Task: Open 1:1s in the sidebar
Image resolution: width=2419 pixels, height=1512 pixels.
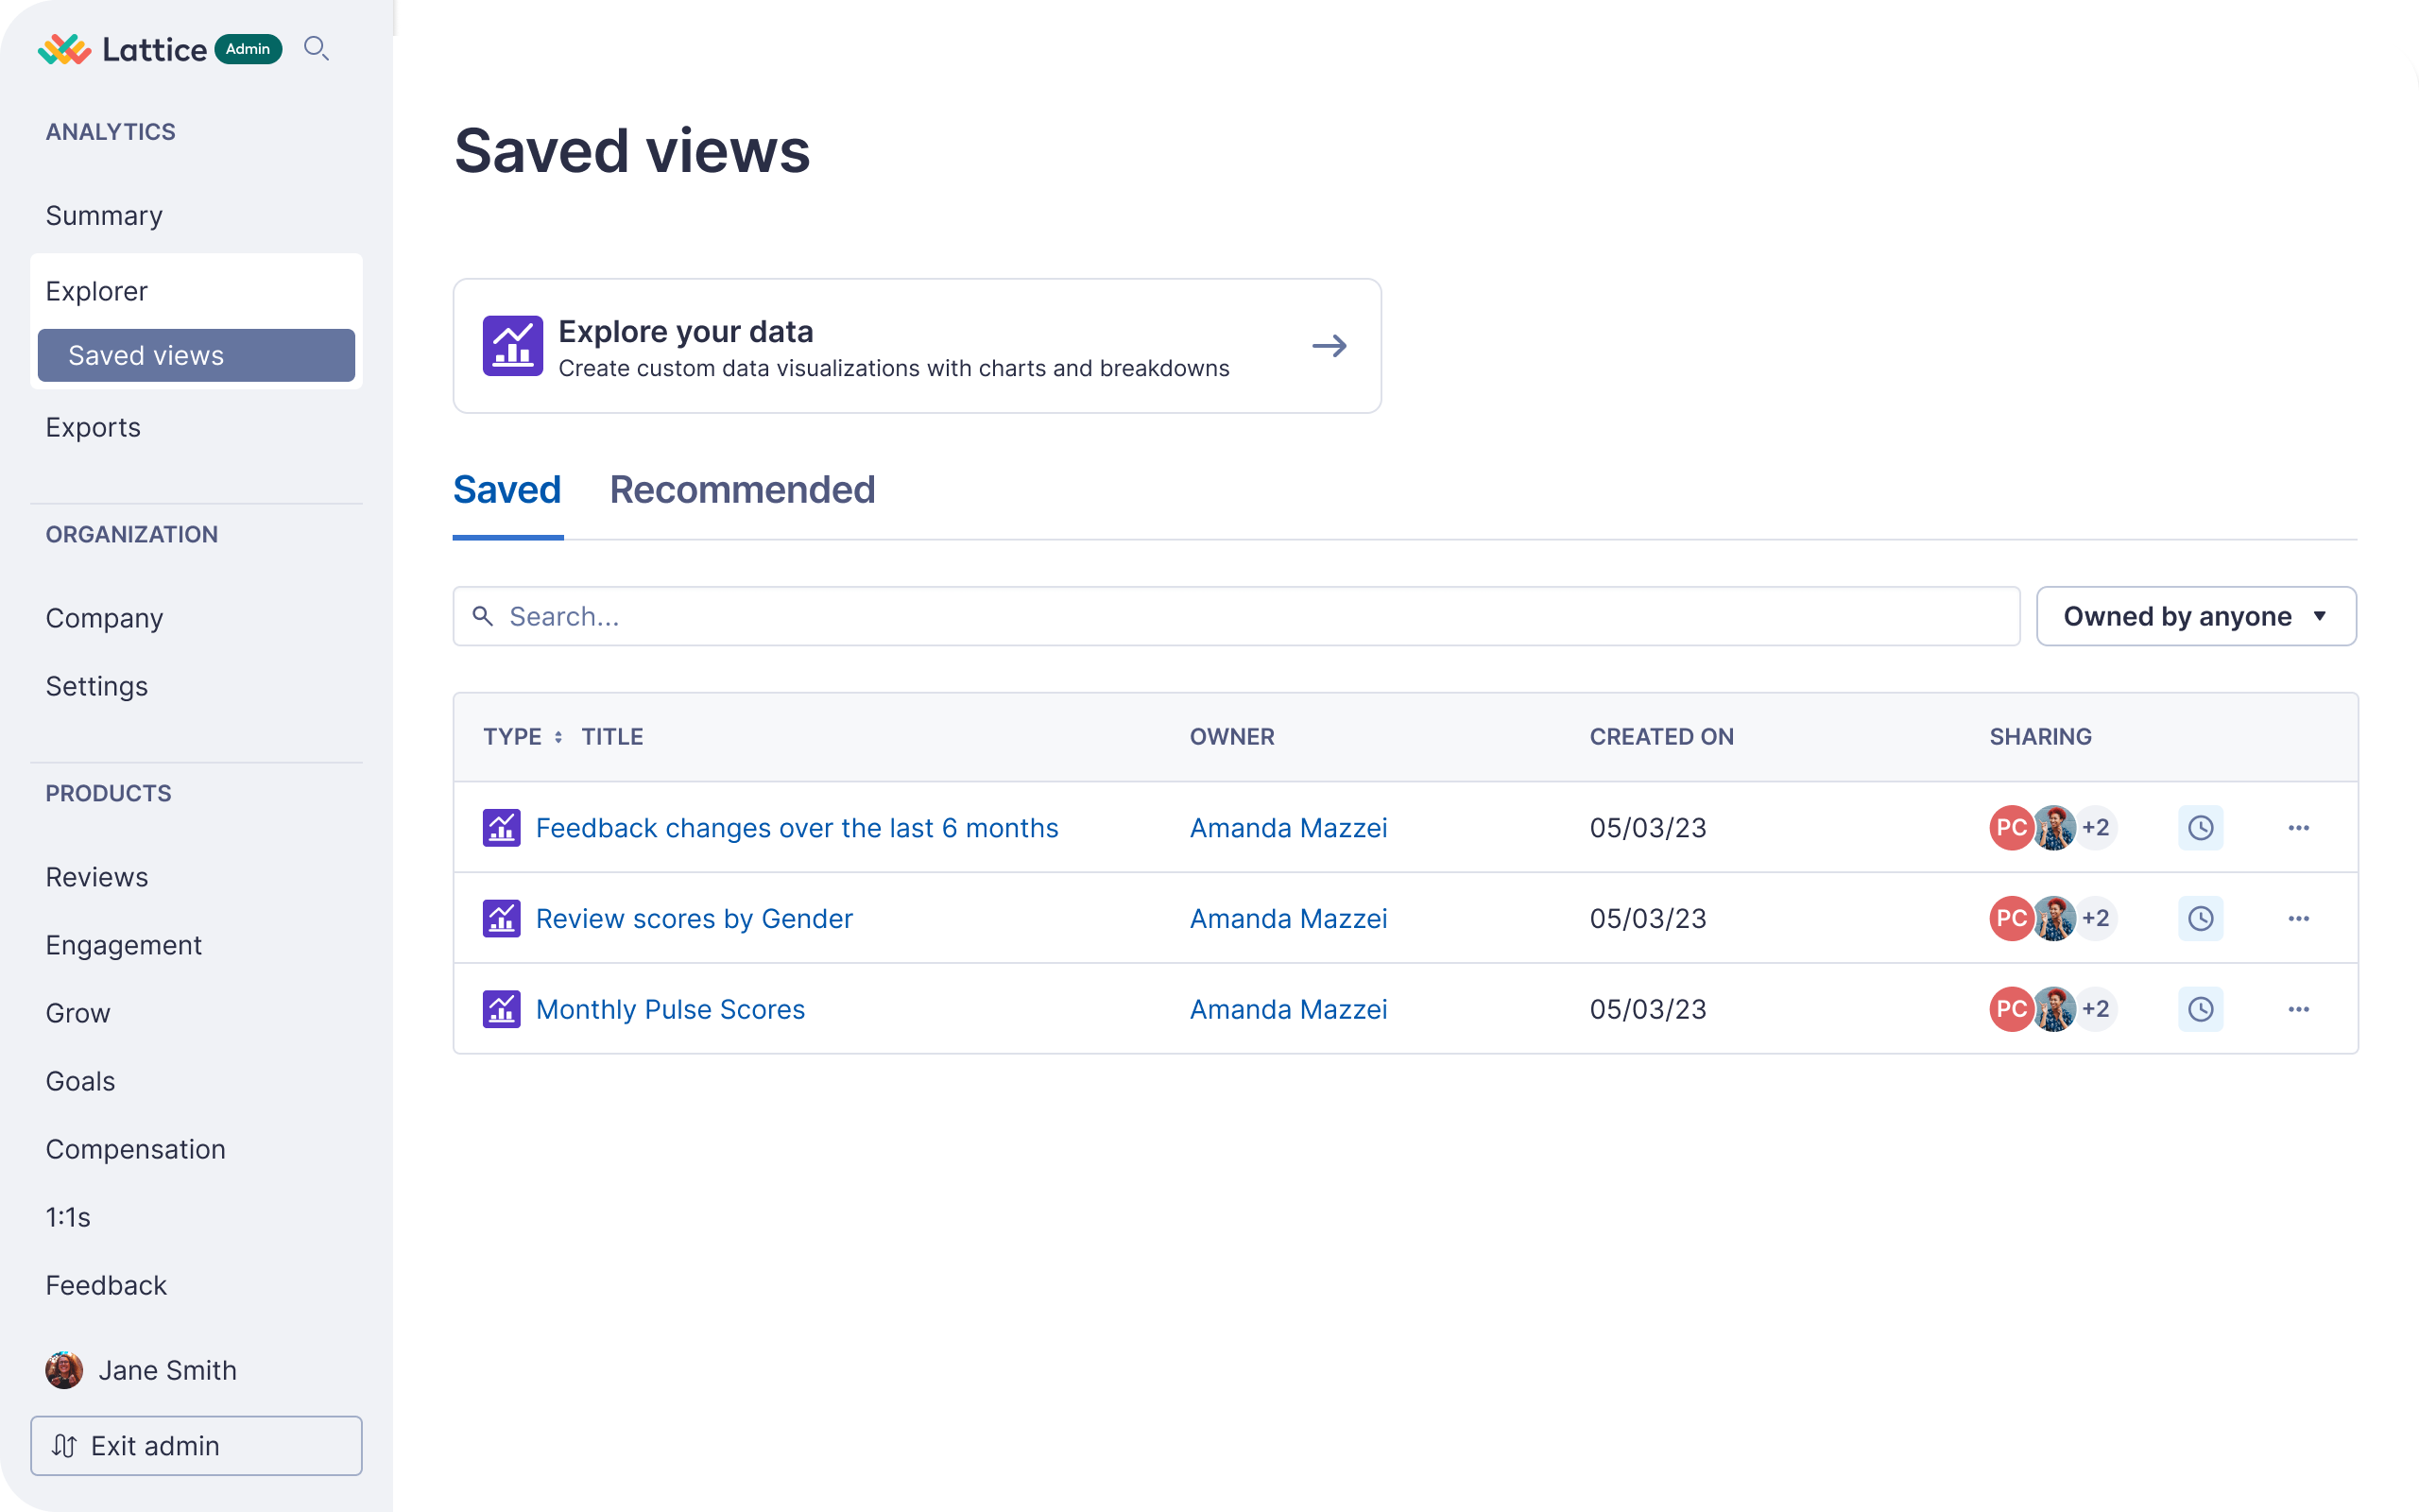Action: (x=68, y=1217)
